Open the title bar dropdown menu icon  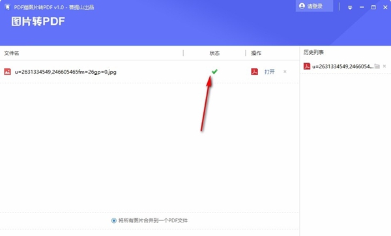point(350,7)
